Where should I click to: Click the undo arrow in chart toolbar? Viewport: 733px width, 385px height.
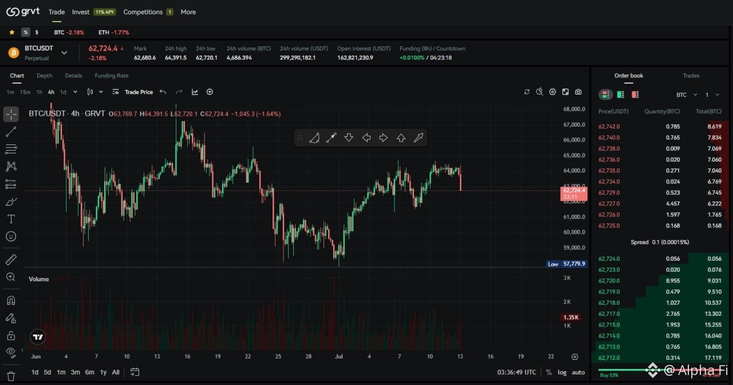tap(163, 92)
